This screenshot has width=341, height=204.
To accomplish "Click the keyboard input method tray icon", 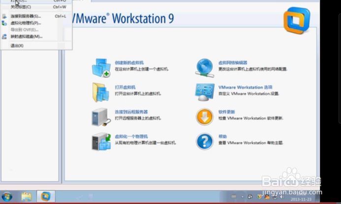I will [234, 197].
